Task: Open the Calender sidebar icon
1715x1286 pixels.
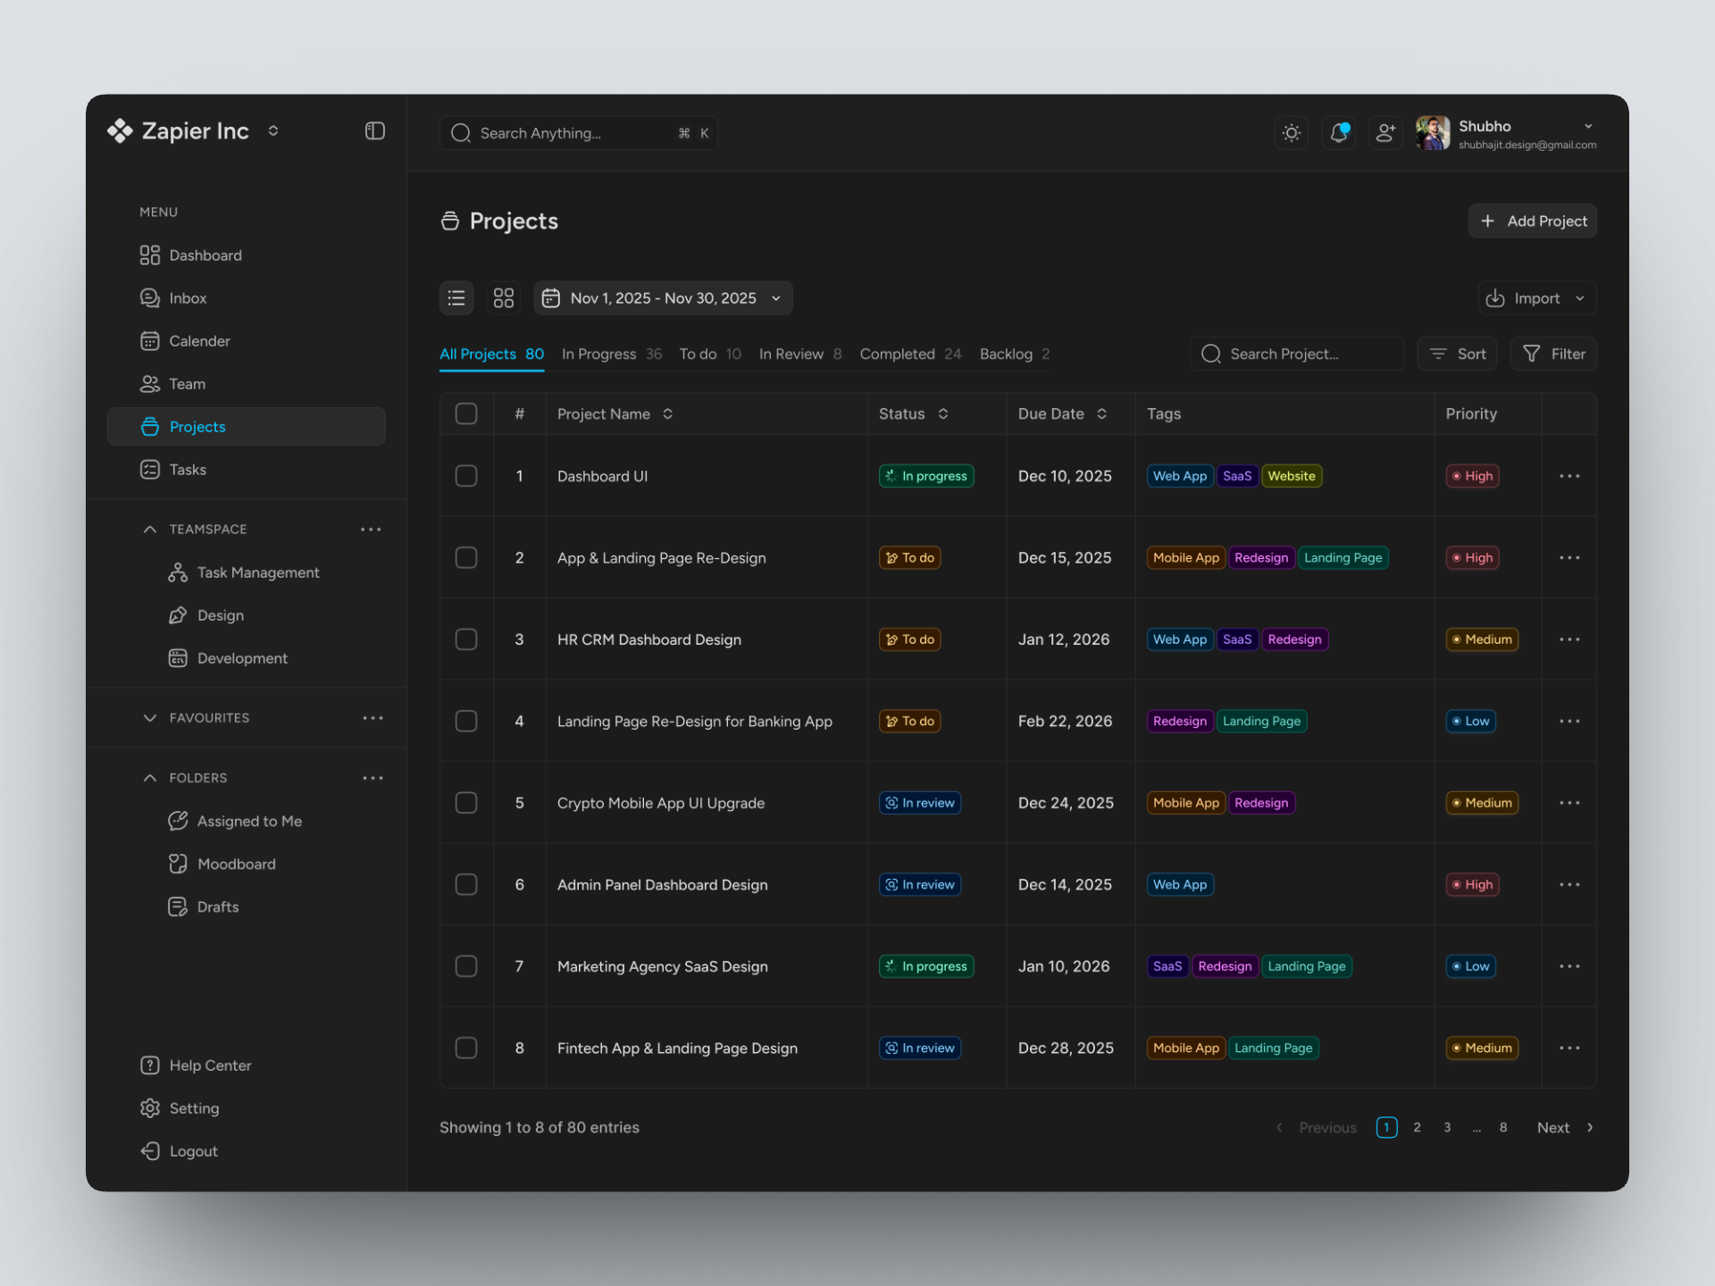Action: [x=149, y=340]
